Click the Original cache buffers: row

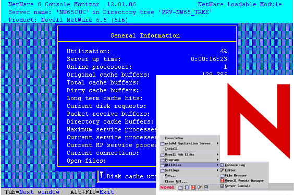click(x=147, y=75)
